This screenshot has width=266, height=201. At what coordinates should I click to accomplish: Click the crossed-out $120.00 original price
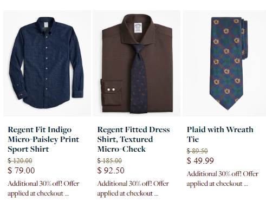coord(20,160)
